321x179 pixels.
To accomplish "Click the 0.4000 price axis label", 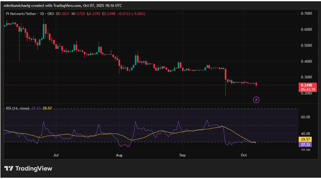I will pyautogui.click(x=306, y=61).
